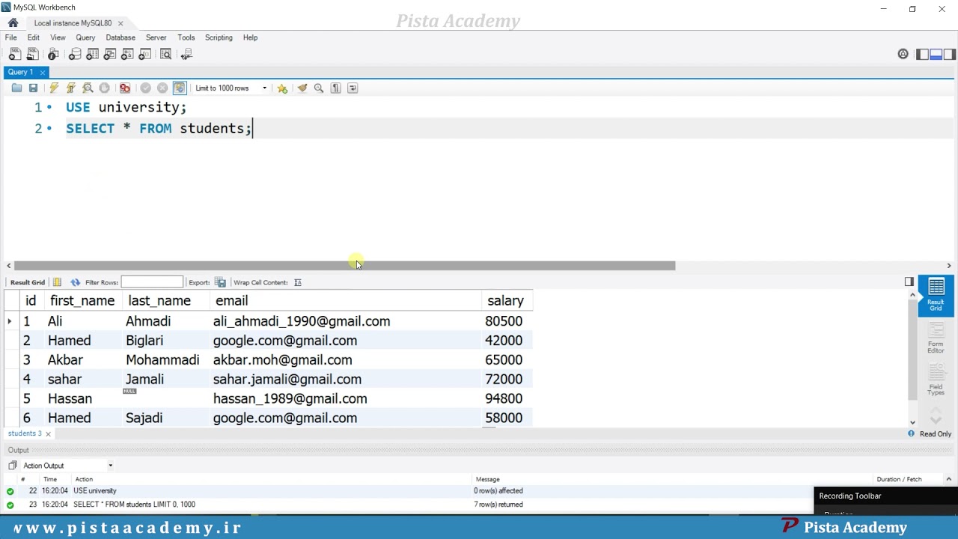
Task: Select Local instance MySQL80 connection tab
Action: pos(73,23)
